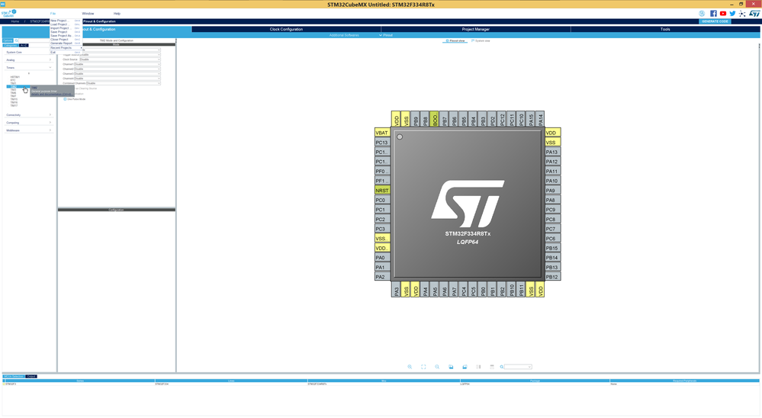
Task: Open the ST community network icon
Action: point(742,14)
